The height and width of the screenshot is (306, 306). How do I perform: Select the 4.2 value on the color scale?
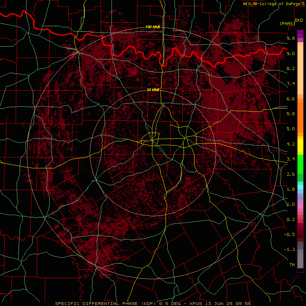291,144
